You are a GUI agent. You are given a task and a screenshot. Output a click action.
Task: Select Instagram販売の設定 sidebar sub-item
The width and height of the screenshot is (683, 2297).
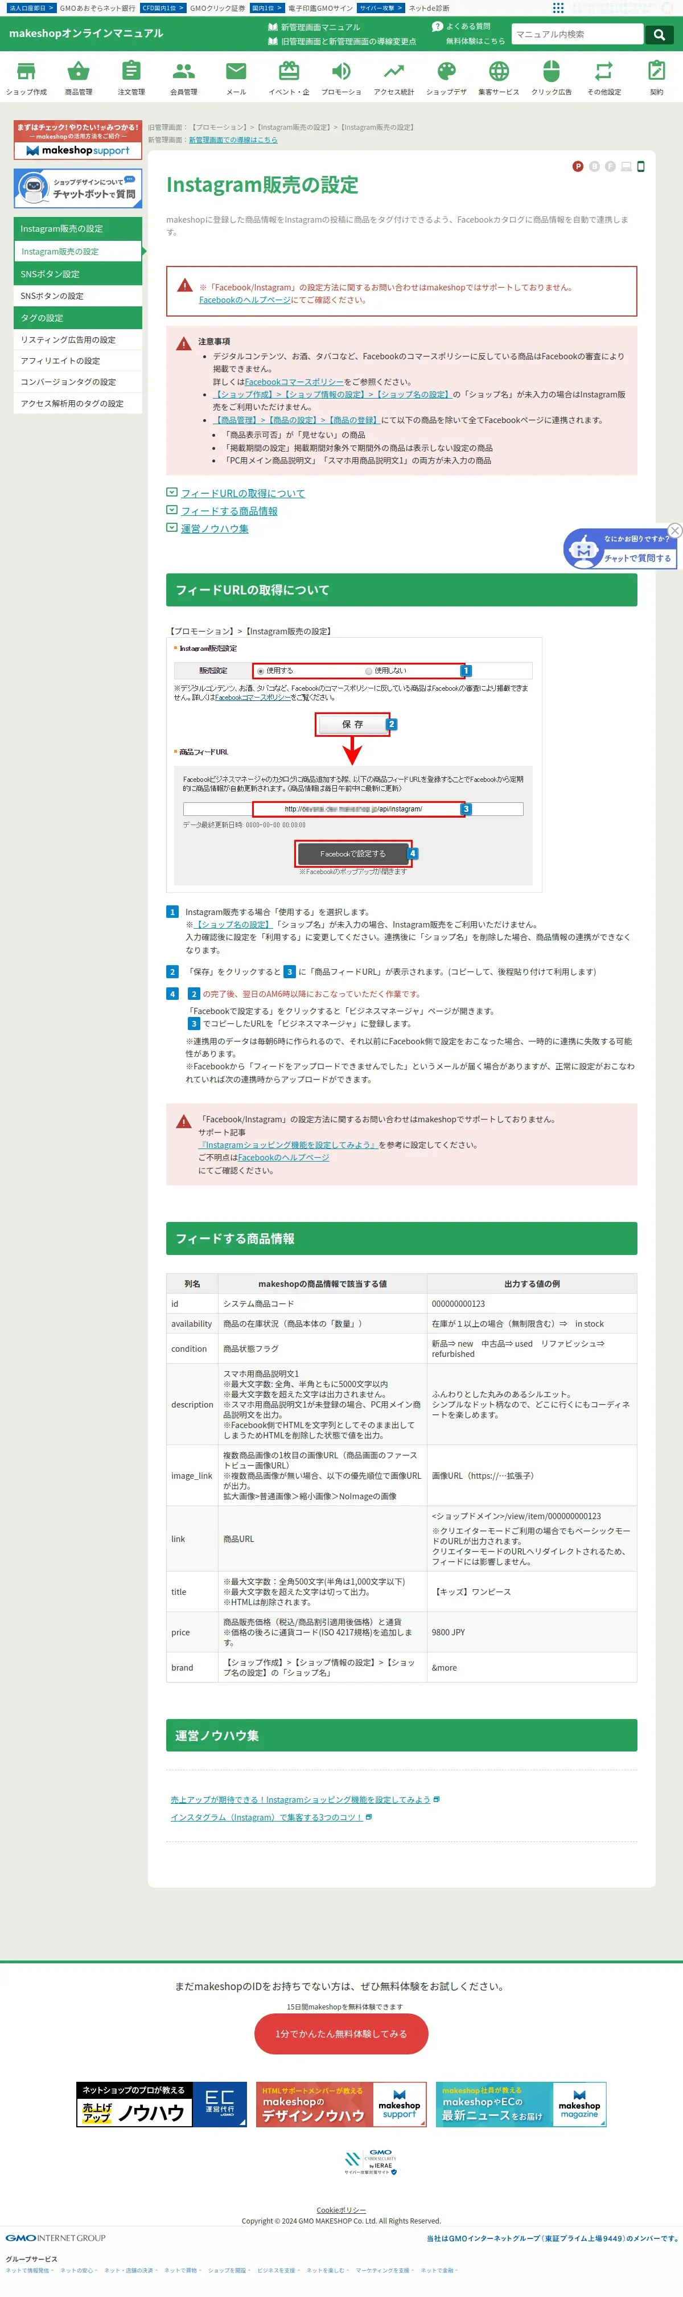pos(77,252)
